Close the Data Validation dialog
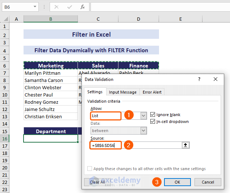 216,79
